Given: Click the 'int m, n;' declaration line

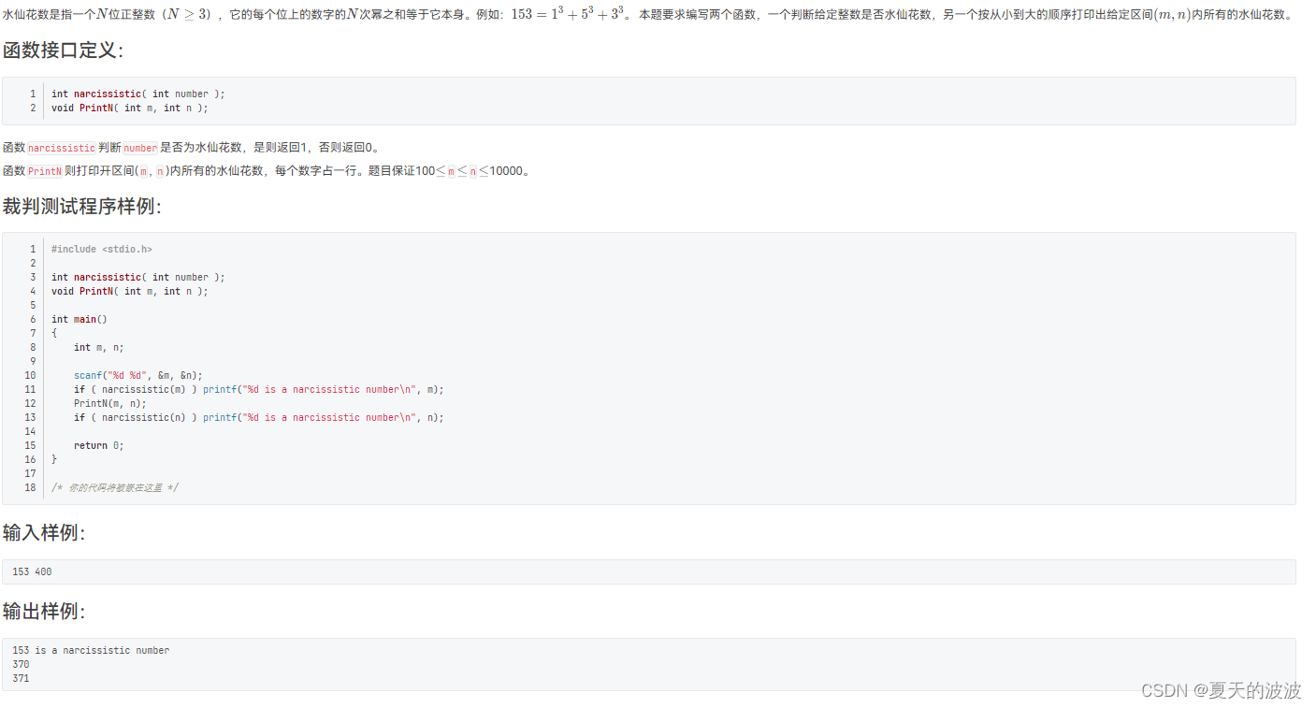Looking at the screenshot, I should [99, 347].
